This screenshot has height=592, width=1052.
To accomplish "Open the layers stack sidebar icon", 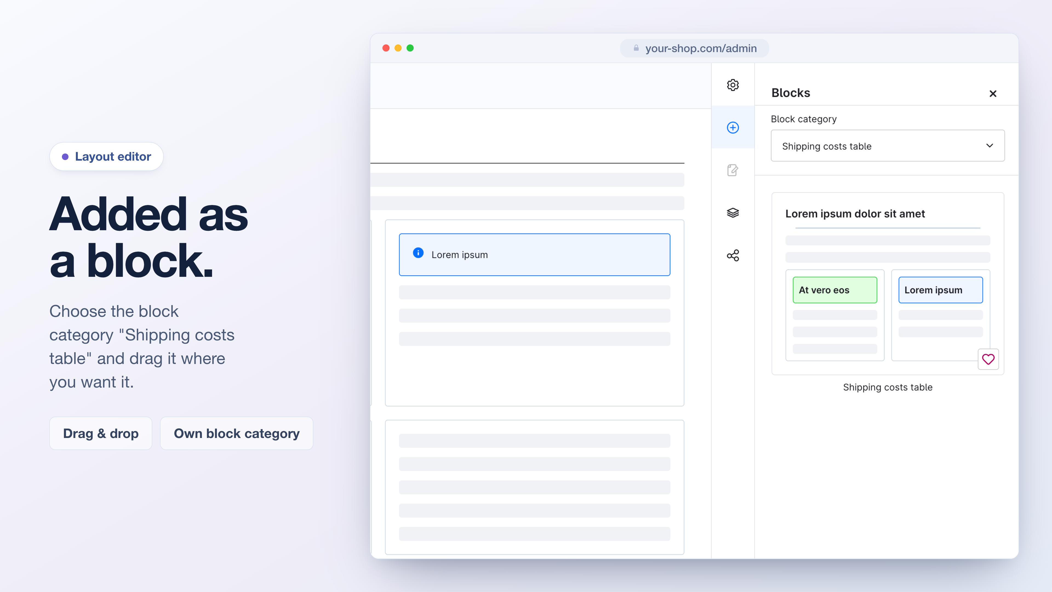I will pyautogui.click(x=733, y=213).
